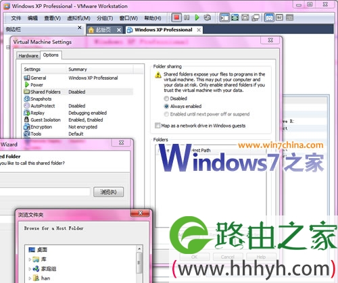338x283 pixels.
Task: Expand the han user folder node
Action: [x=30, y=278]
